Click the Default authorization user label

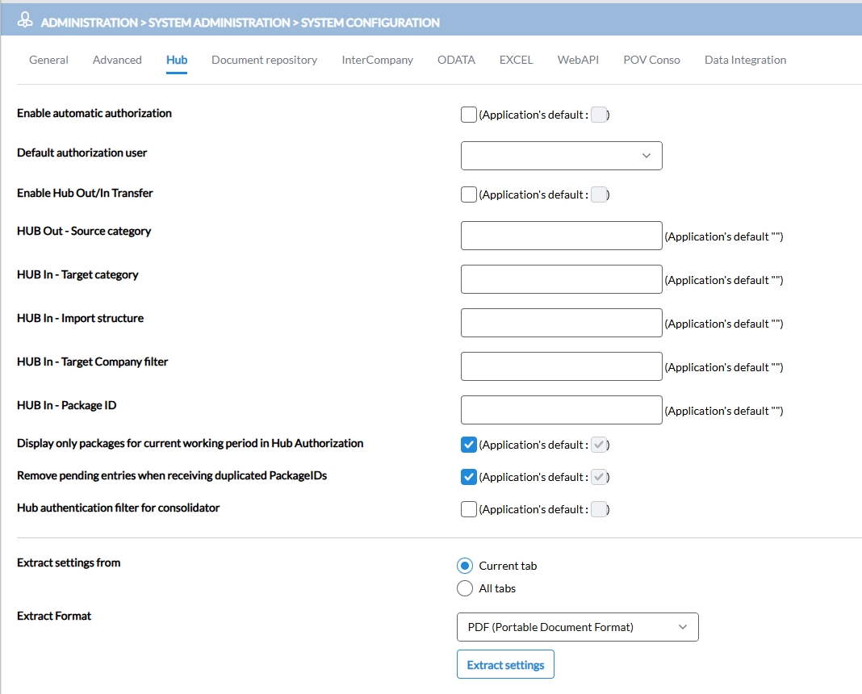82,153
